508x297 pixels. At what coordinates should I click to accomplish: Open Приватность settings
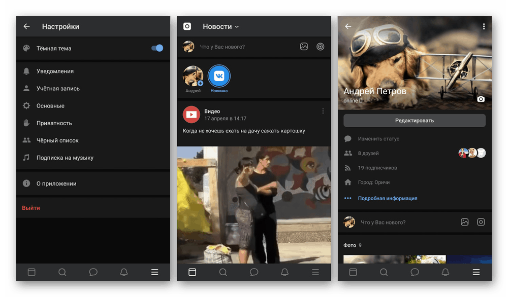pyautogui.click(x=93, y=123)
